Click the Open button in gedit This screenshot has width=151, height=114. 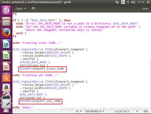click(x=19, y=8)
